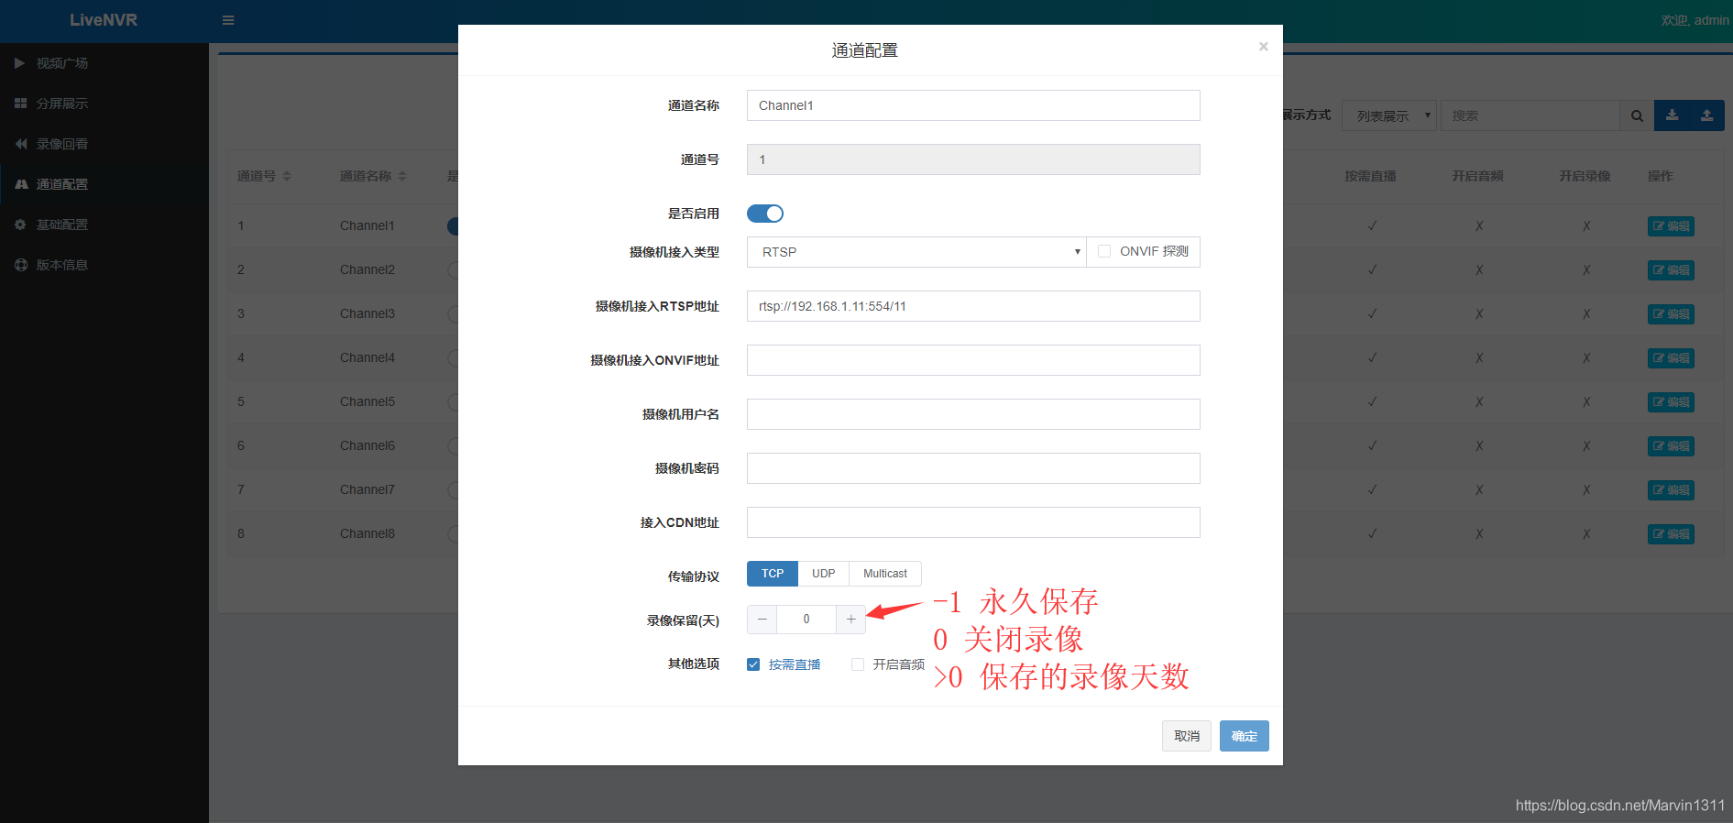
Task: Click the Channel8 name cell
Action: (x=367, y=533)
